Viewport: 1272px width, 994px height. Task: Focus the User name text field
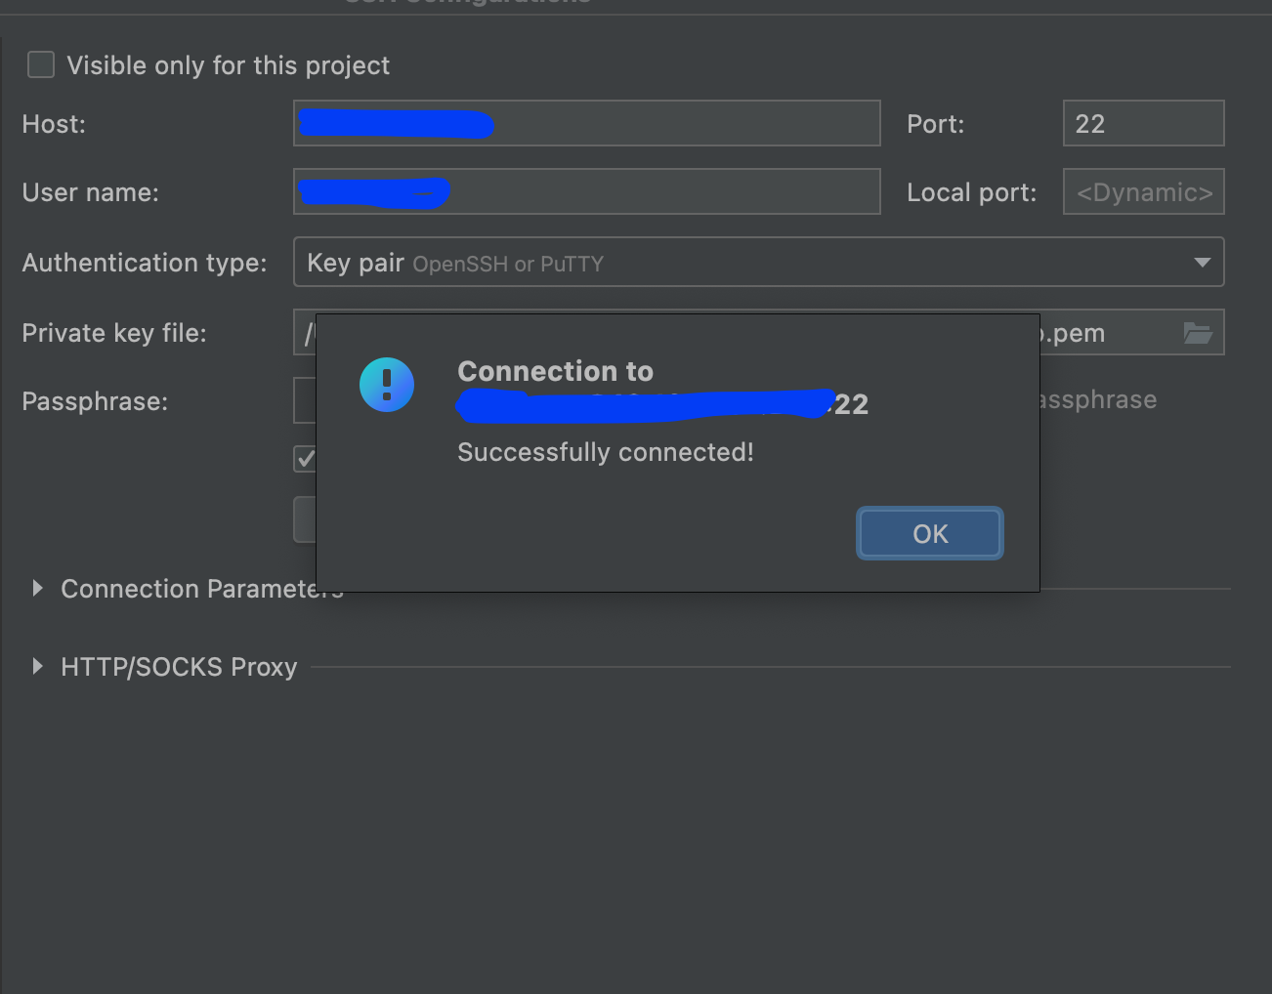pos(587,191)
